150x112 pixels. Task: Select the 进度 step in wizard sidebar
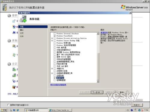click(x=22, y=33)
